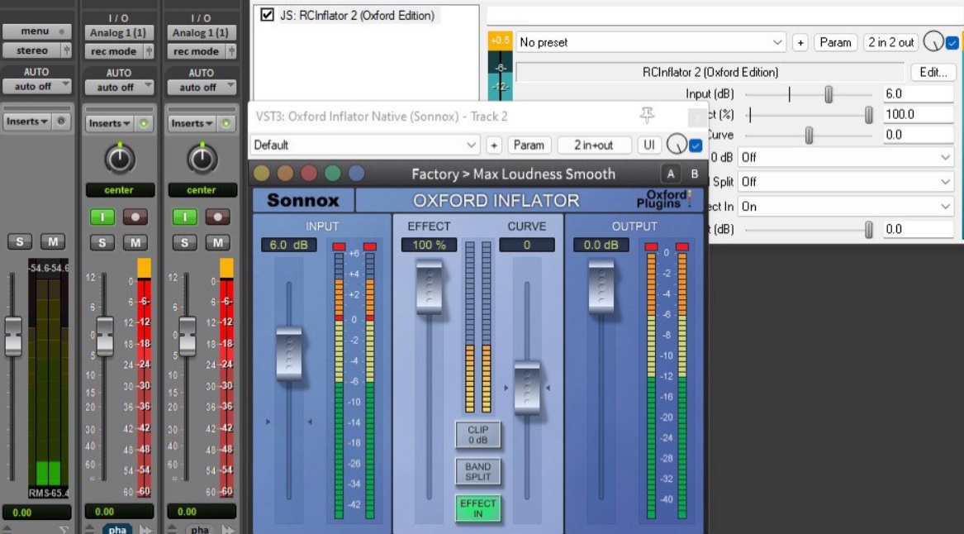Open the menu button on master strip
The height and width of the screenshot is (534, 964).
(37, 31)
